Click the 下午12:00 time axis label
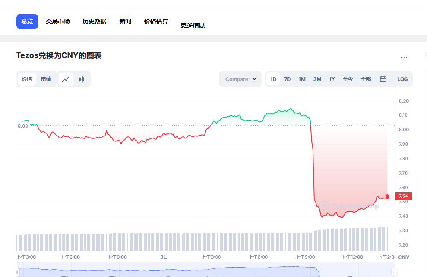 (x=352, y=257)
